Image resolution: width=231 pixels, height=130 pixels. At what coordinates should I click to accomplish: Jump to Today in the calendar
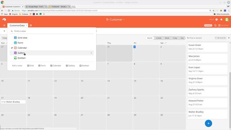click(x=4, y=38)
